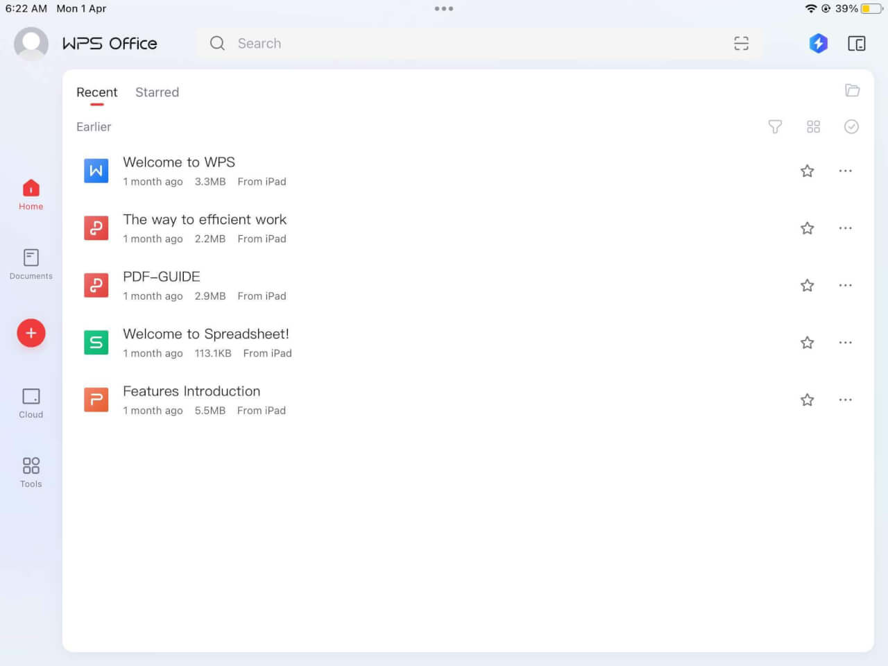Filter the recent files list
The width and height of the screenshot is (888, 666).
coord(775,127)
